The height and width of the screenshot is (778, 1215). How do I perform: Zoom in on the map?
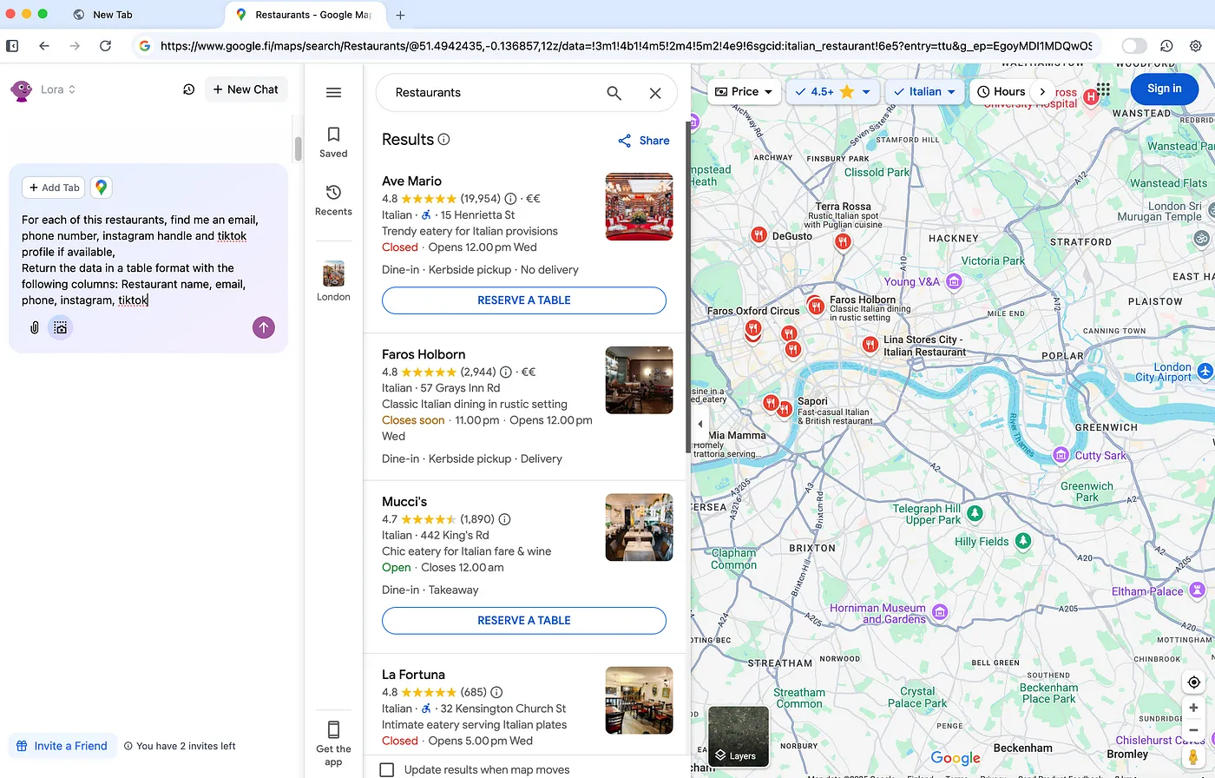(x=1193, y=708)
